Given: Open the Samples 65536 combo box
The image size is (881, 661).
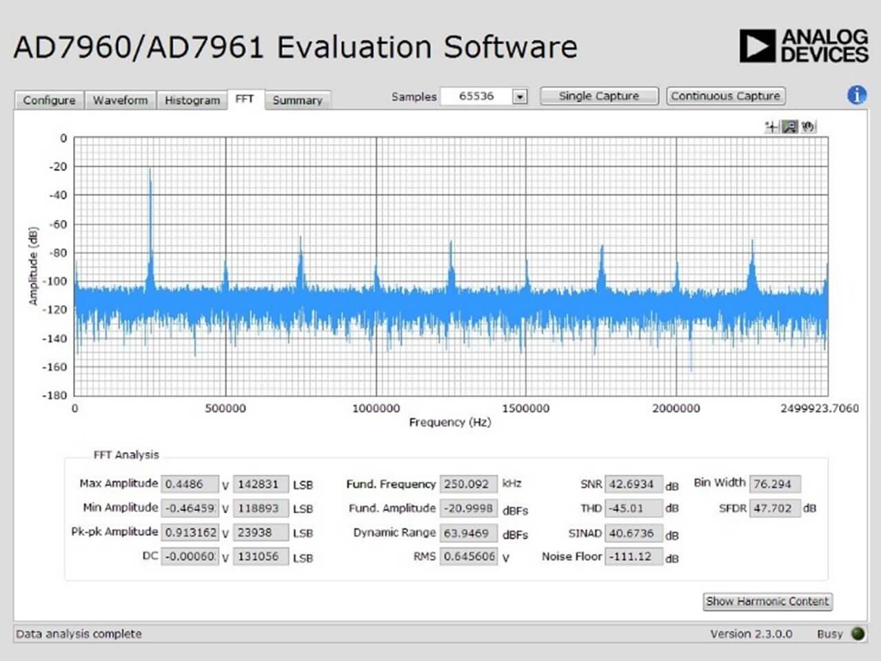Looking at the screenshot, I should 484,96.
